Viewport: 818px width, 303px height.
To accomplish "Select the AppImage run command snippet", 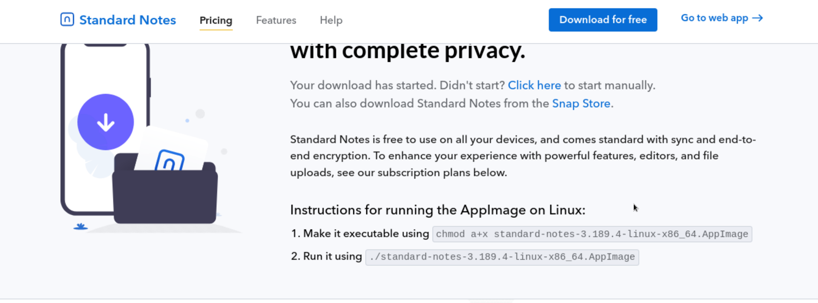I will coord(502,257).
